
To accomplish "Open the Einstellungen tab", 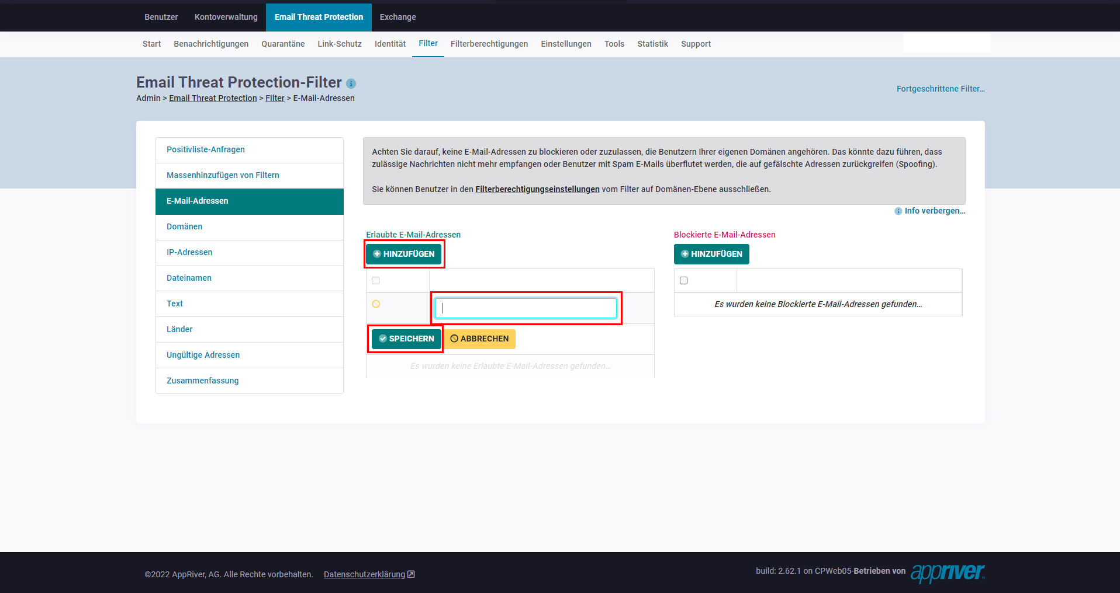I will (x=566, y=44).
